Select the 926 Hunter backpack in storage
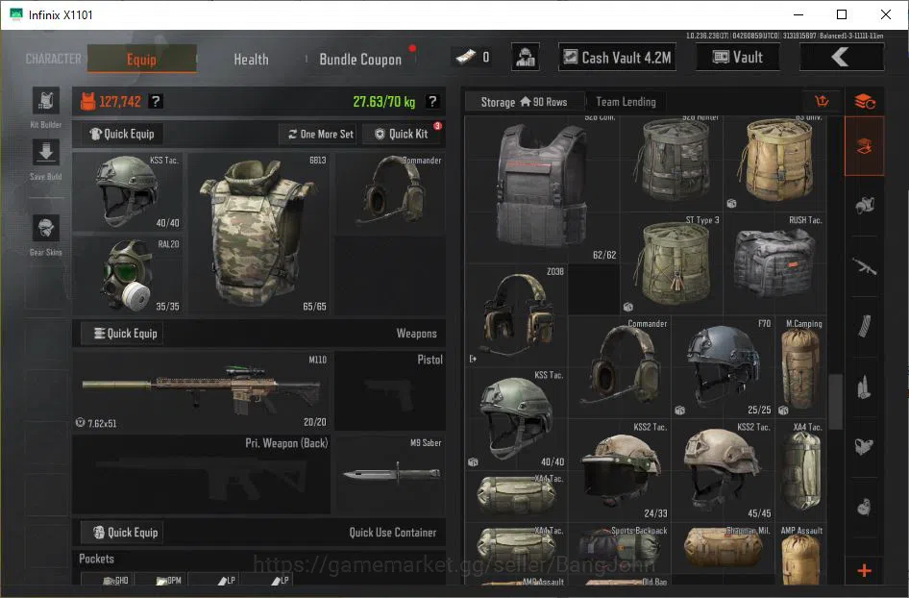909x598 pixels. [673, 163]
